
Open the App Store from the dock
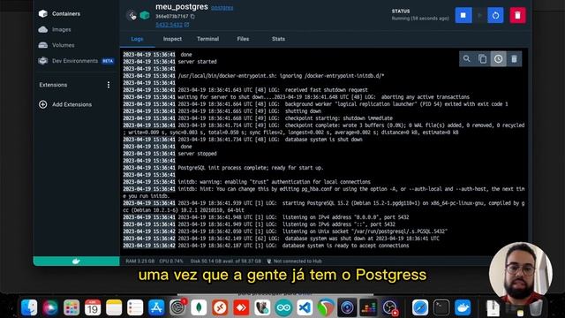point(156,307)
